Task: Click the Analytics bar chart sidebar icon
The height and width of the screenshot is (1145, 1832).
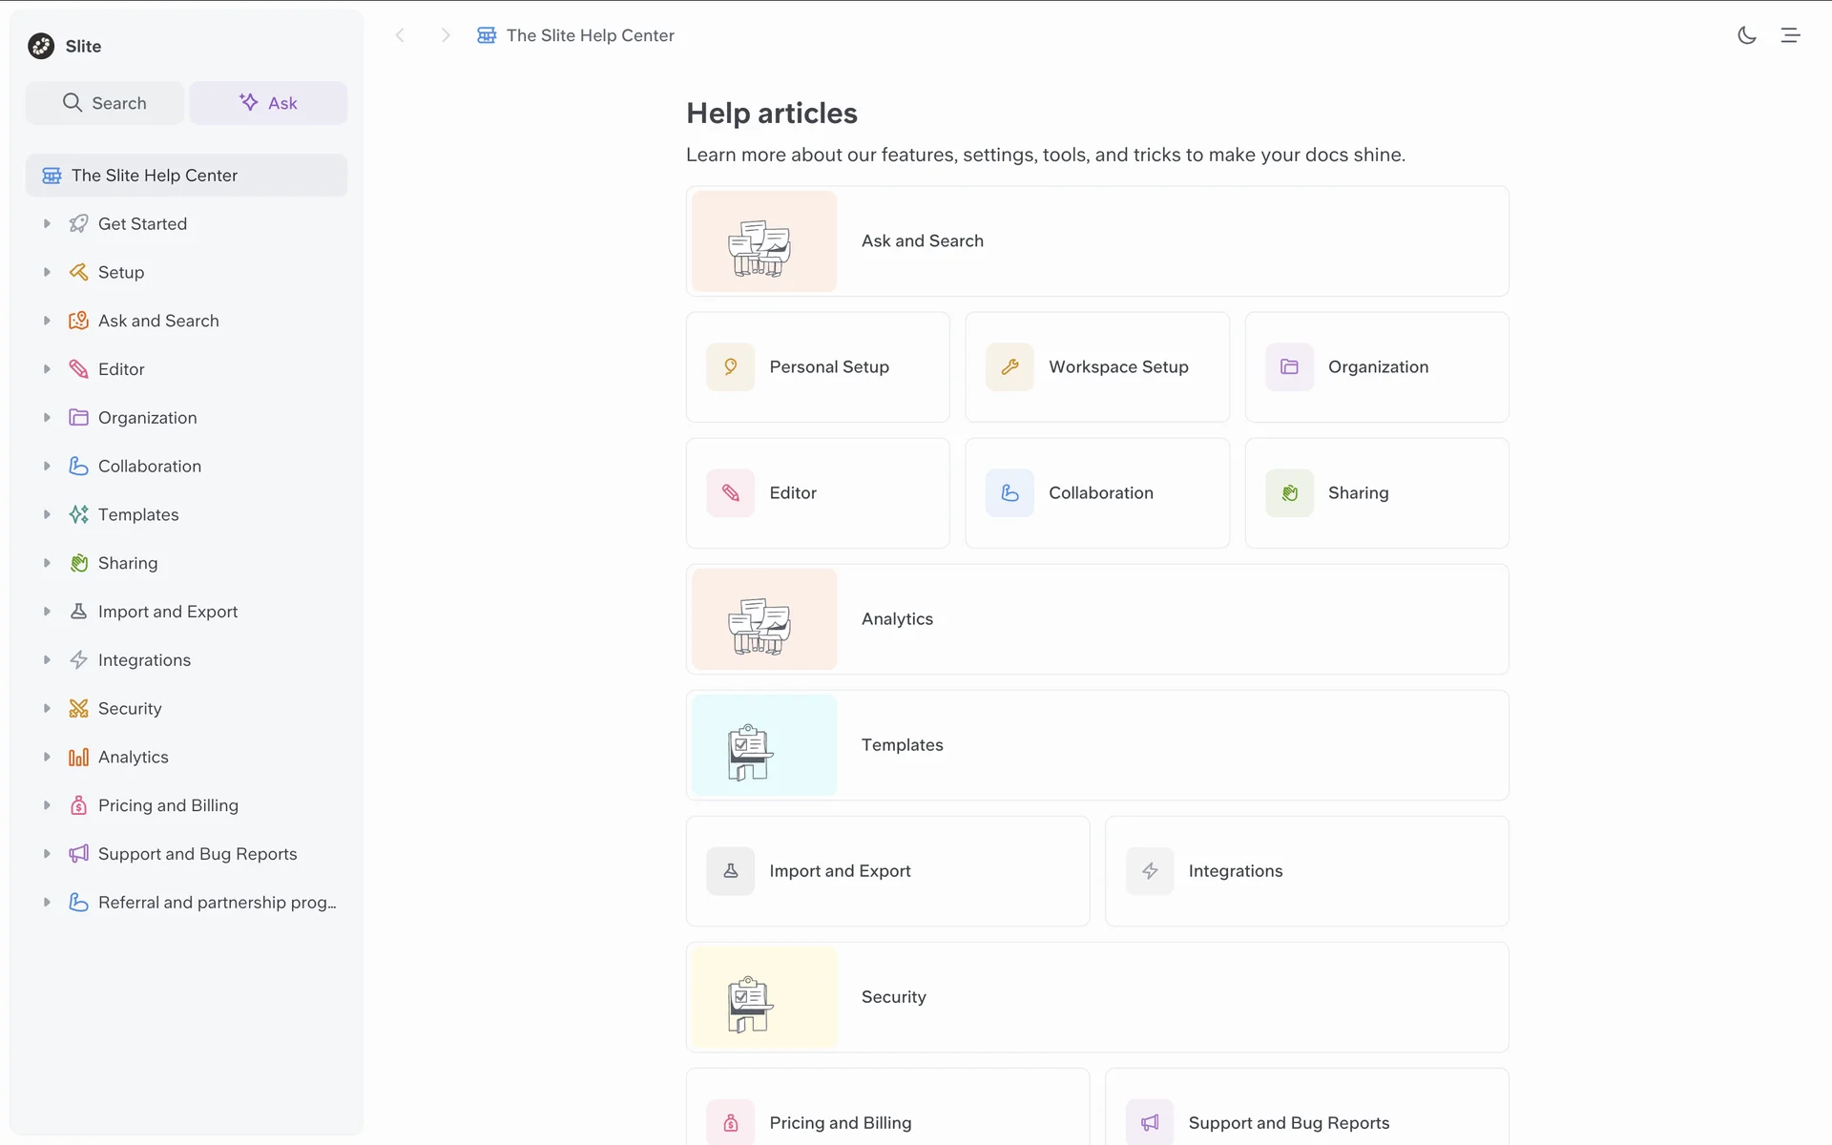Action: coord(78,757)
